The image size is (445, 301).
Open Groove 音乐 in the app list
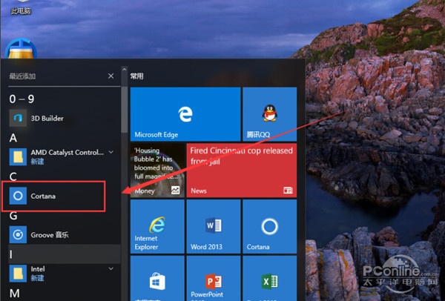click(49, 235)
